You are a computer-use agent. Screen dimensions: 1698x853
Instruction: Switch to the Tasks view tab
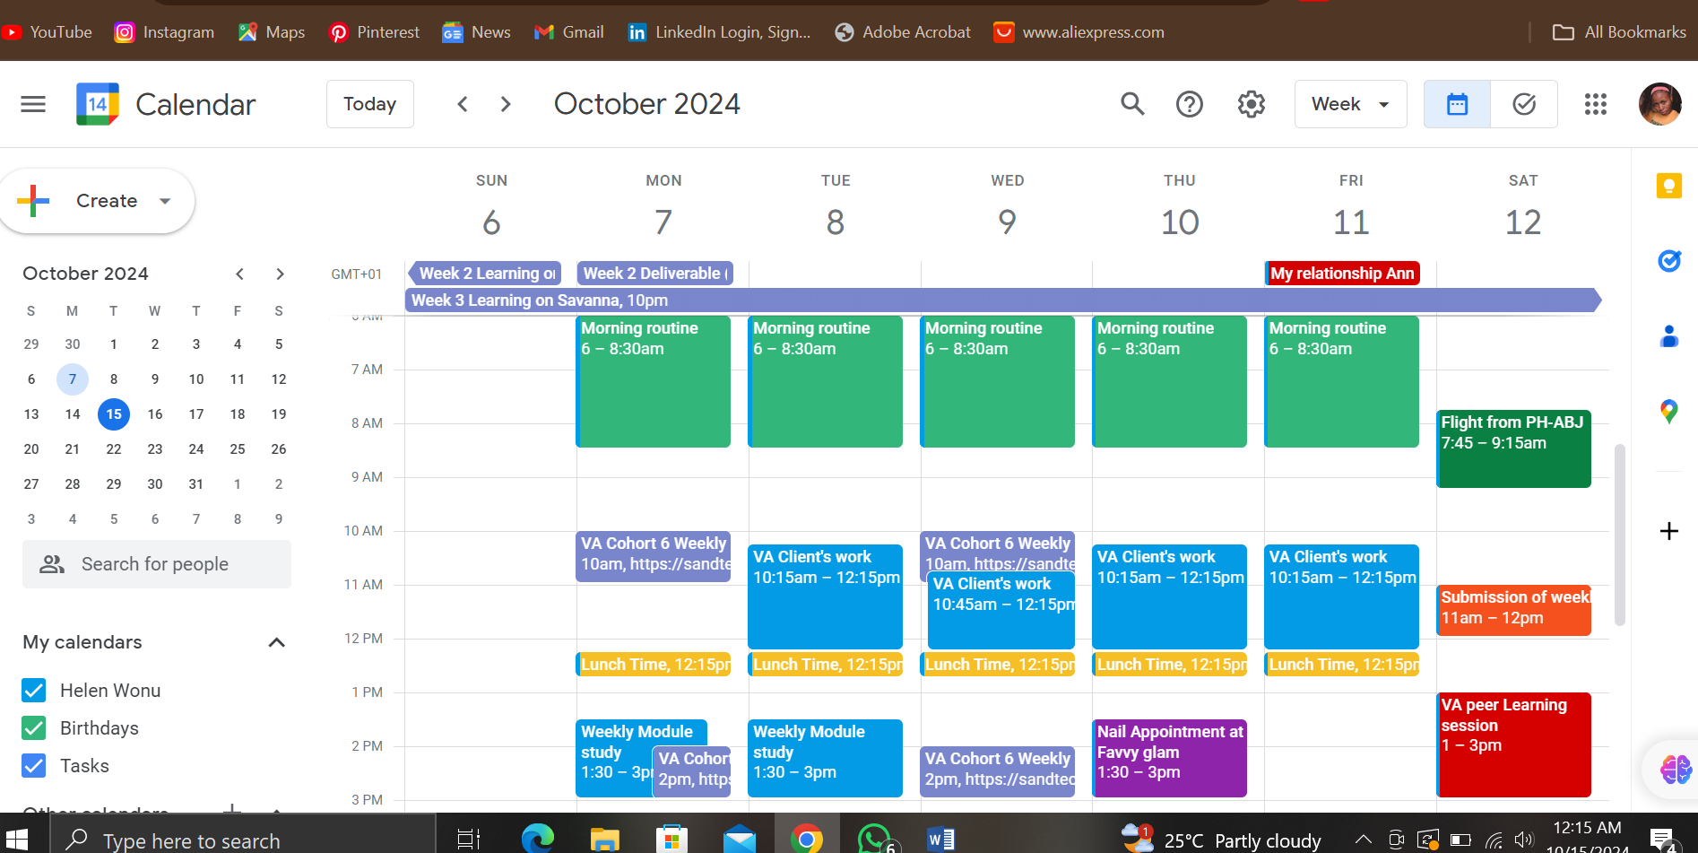(x=1523, y=104)
